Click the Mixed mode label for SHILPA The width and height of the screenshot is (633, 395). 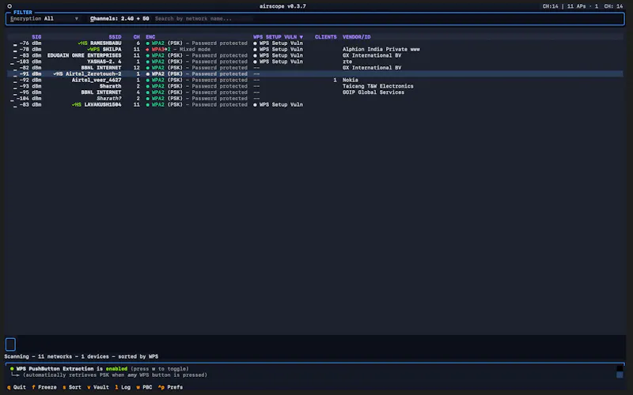point(195,49)
